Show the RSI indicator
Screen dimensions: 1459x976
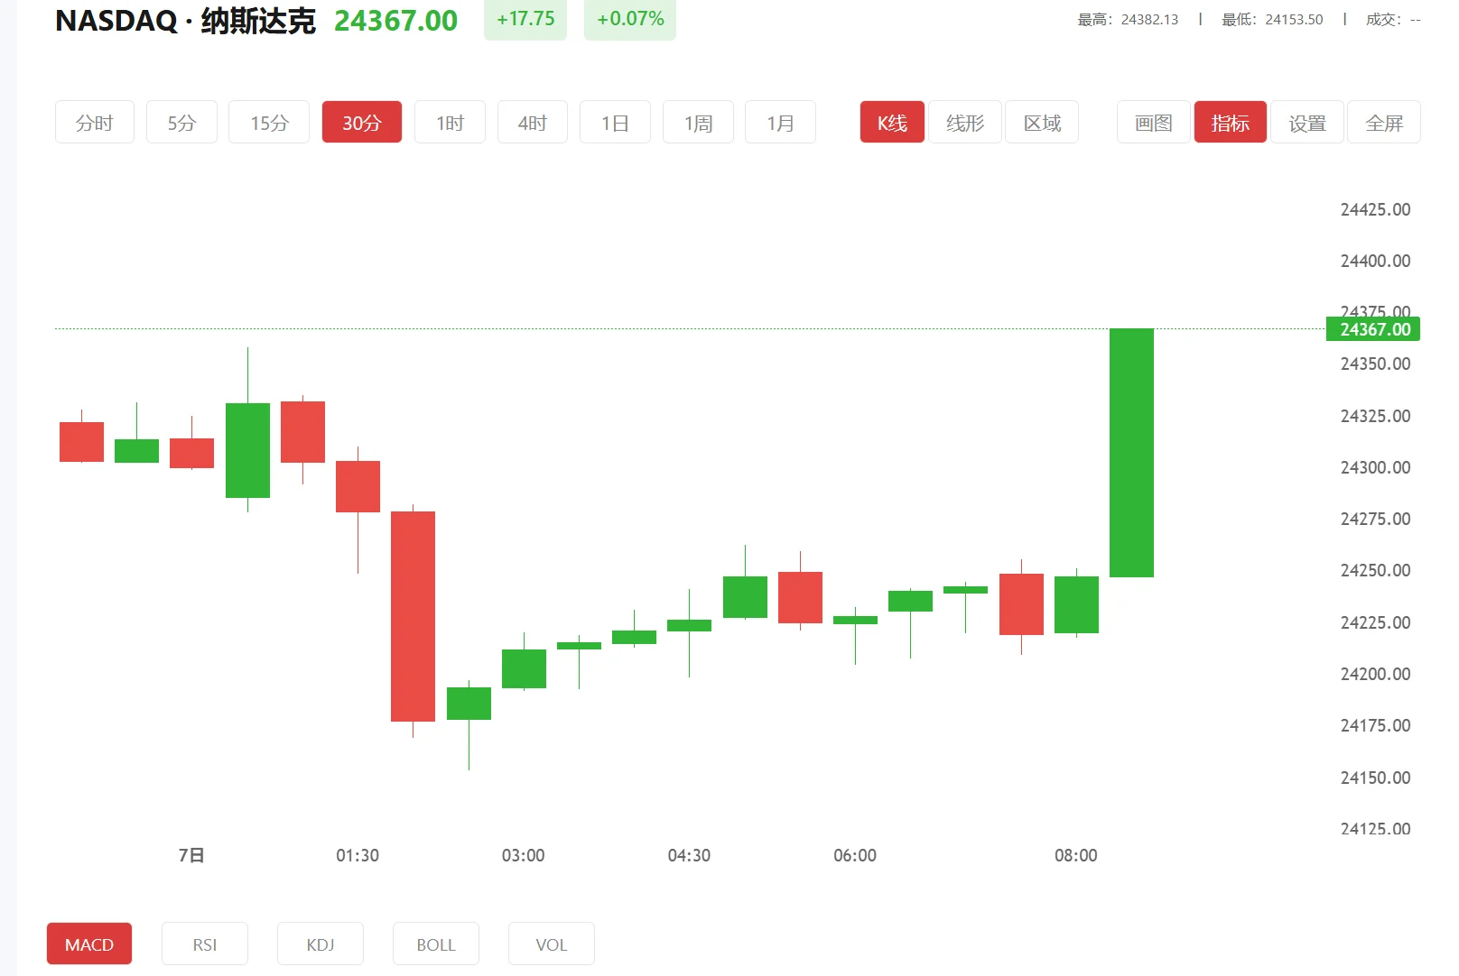[x=204, y=944]
